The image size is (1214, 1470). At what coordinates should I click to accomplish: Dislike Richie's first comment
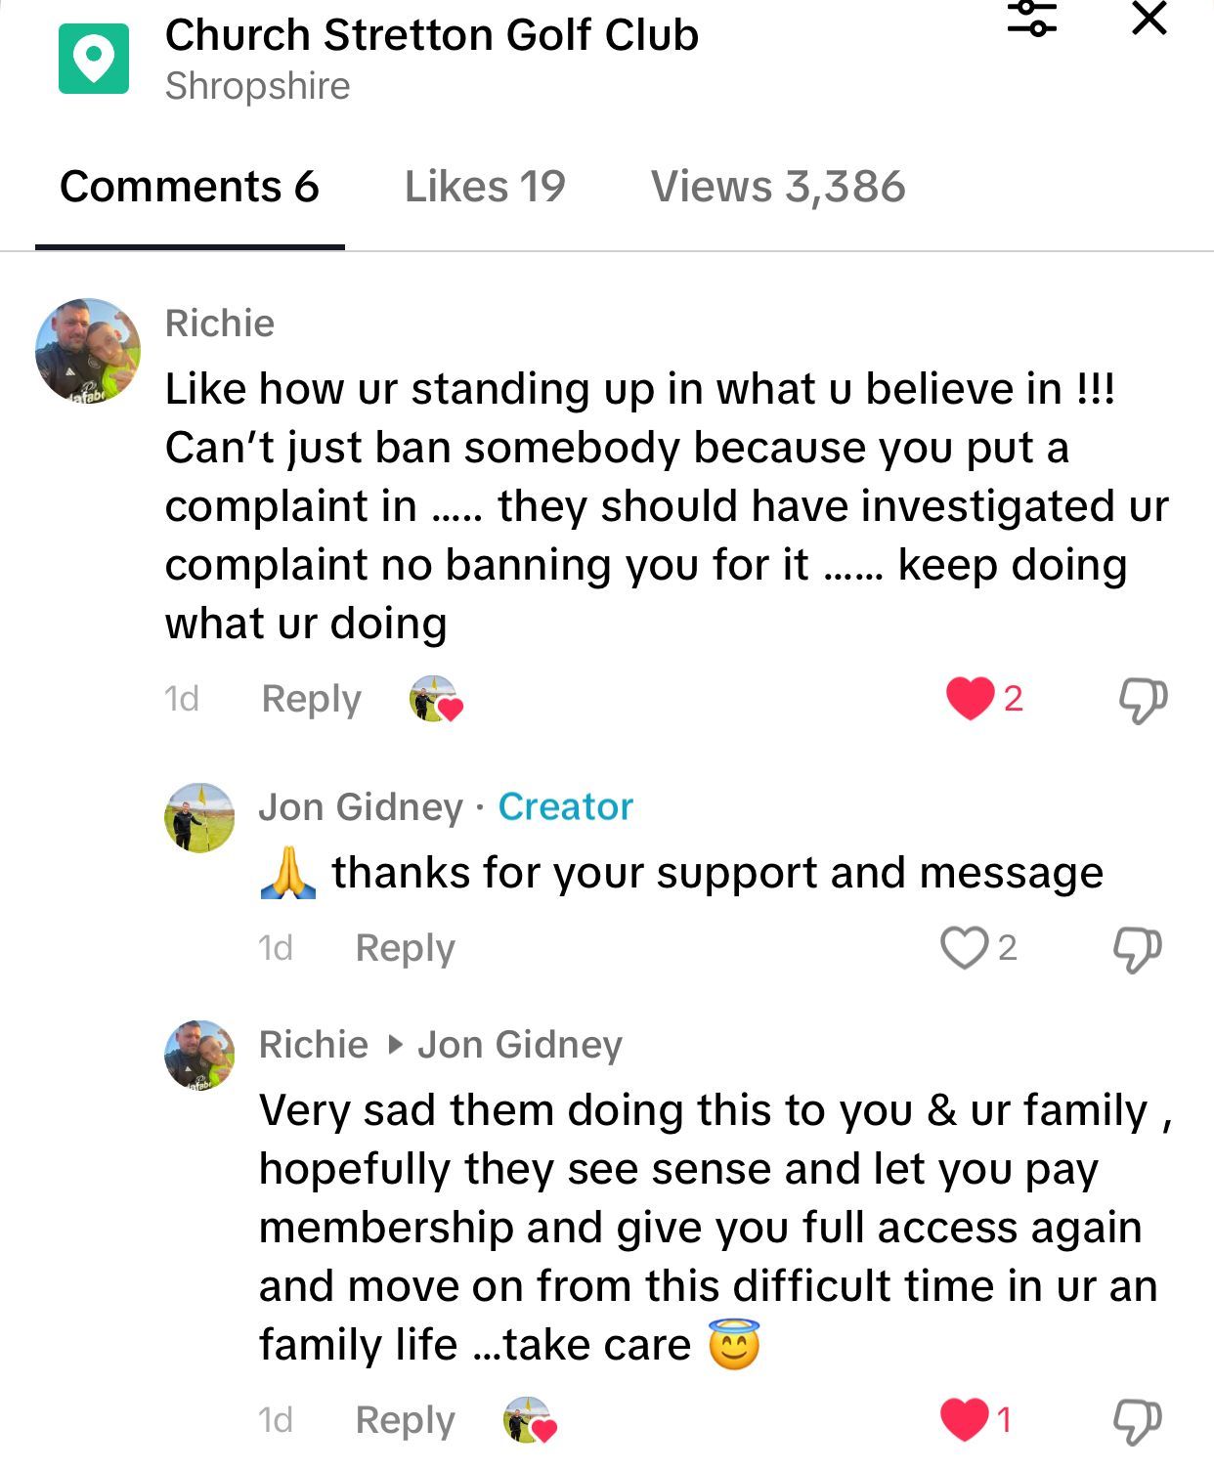(1142, 700)
